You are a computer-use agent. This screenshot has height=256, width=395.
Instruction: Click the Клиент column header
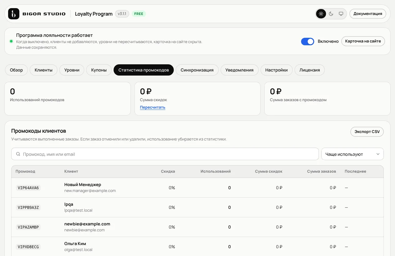click(x=71, y=171)
